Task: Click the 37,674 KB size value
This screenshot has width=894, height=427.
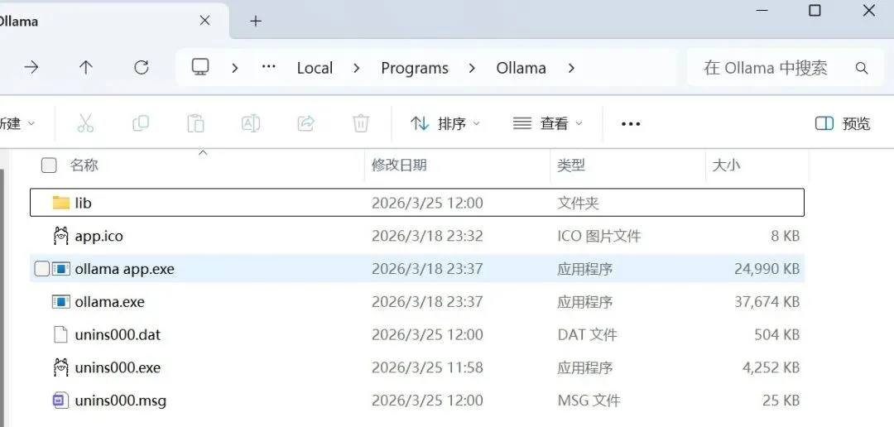Action: coord(767,302)
